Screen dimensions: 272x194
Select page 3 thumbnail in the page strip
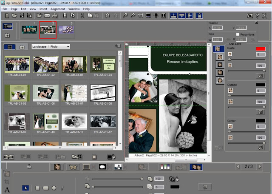pos(66,30)
